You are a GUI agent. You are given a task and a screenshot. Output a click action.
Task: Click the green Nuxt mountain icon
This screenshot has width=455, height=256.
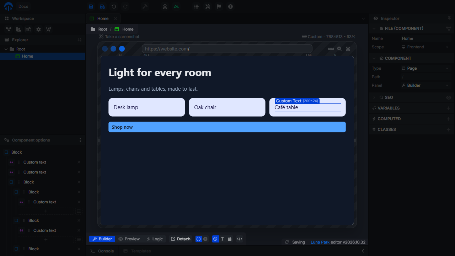pos(176,6)
